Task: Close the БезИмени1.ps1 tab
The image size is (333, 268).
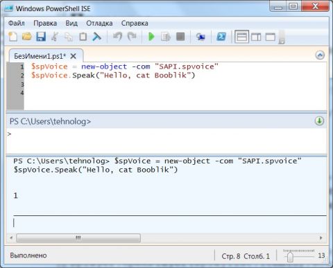Action: [x=74, y=56]
